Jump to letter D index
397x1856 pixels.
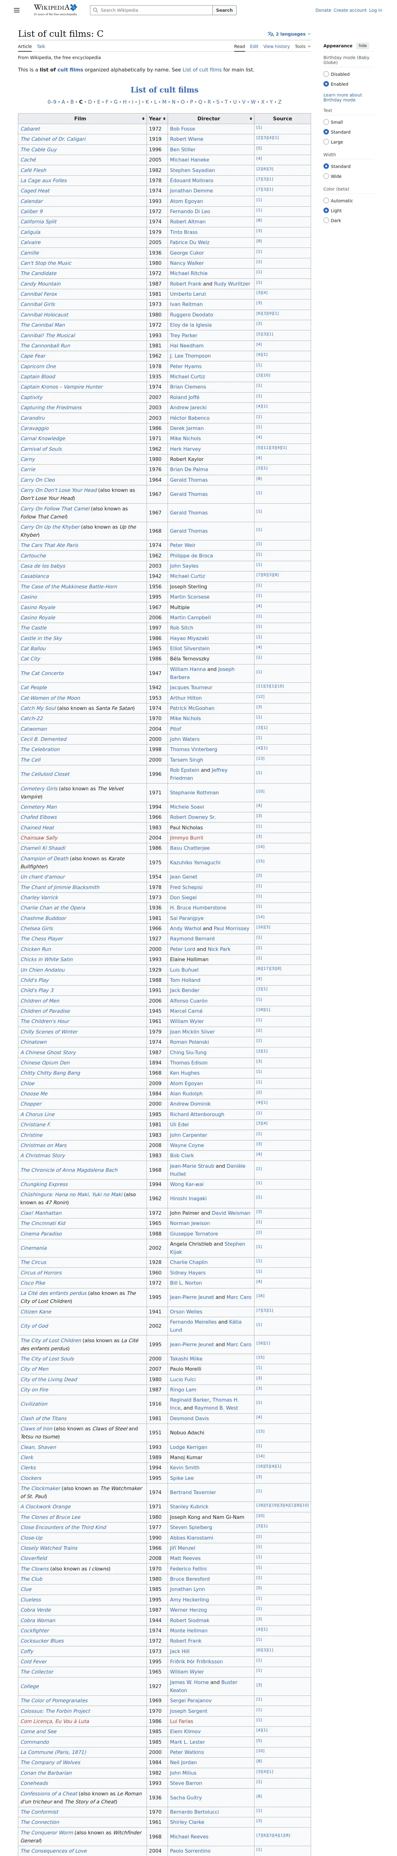[89, 102]
